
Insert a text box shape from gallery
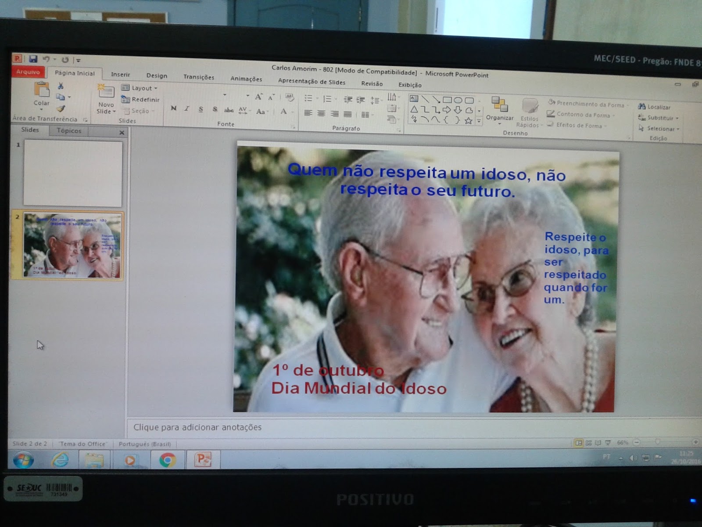(x=414, y=99)
